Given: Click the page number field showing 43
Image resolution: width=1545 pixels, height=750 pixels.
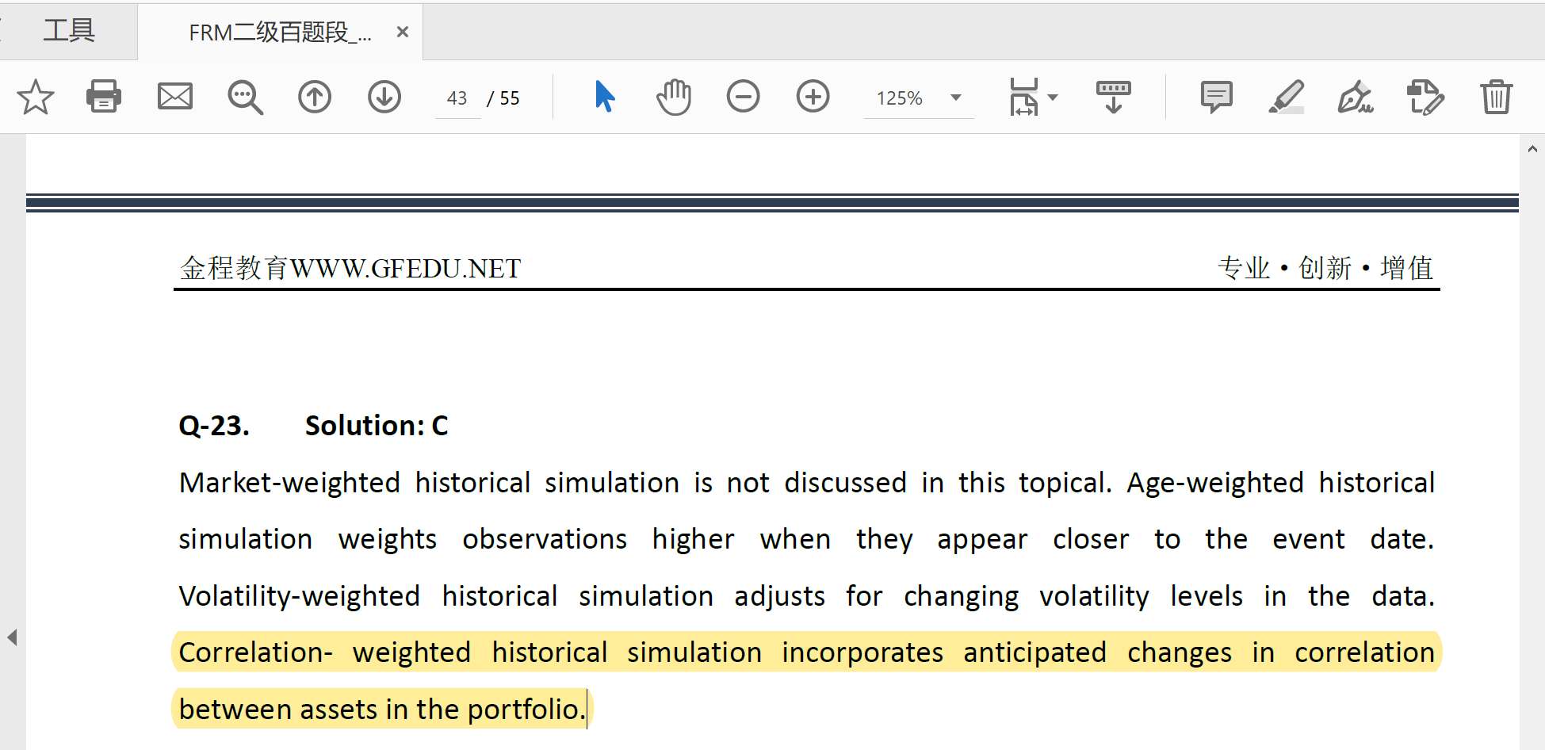Looking at the screenshot, I should click(x=457, y=98).
